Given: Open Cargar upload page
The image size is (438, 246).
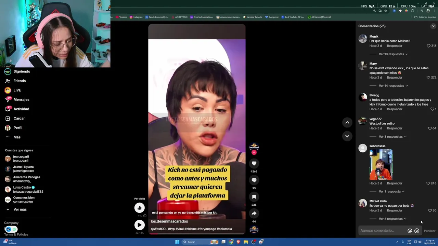Looking at the screenshot, I should 19,119.
